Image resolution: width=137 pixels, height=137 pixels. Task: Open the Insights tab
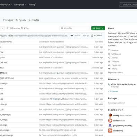pos(34,20)
